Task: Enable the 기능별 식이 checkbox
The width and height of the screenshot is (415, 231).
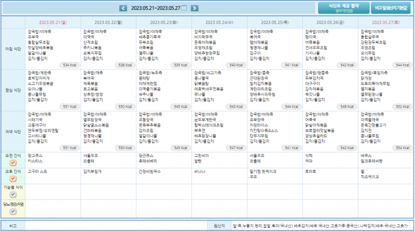Action: pyautogui.click(x=13, y=195)
